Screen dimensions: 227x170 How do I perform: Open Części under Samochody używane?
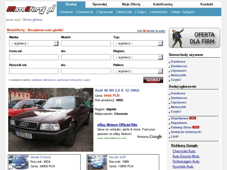tap(176, 80)
